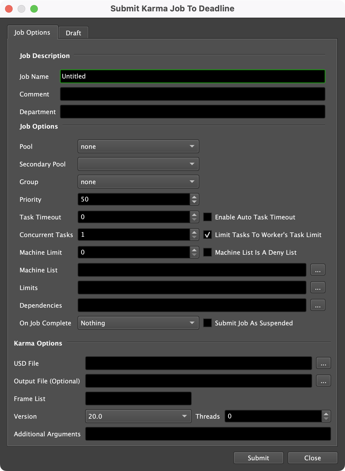The width and height of the screenshot is (345, 471).
Task: Uncheck Limit Tasks To Worker's Task Limit
Action: [208, 235]
